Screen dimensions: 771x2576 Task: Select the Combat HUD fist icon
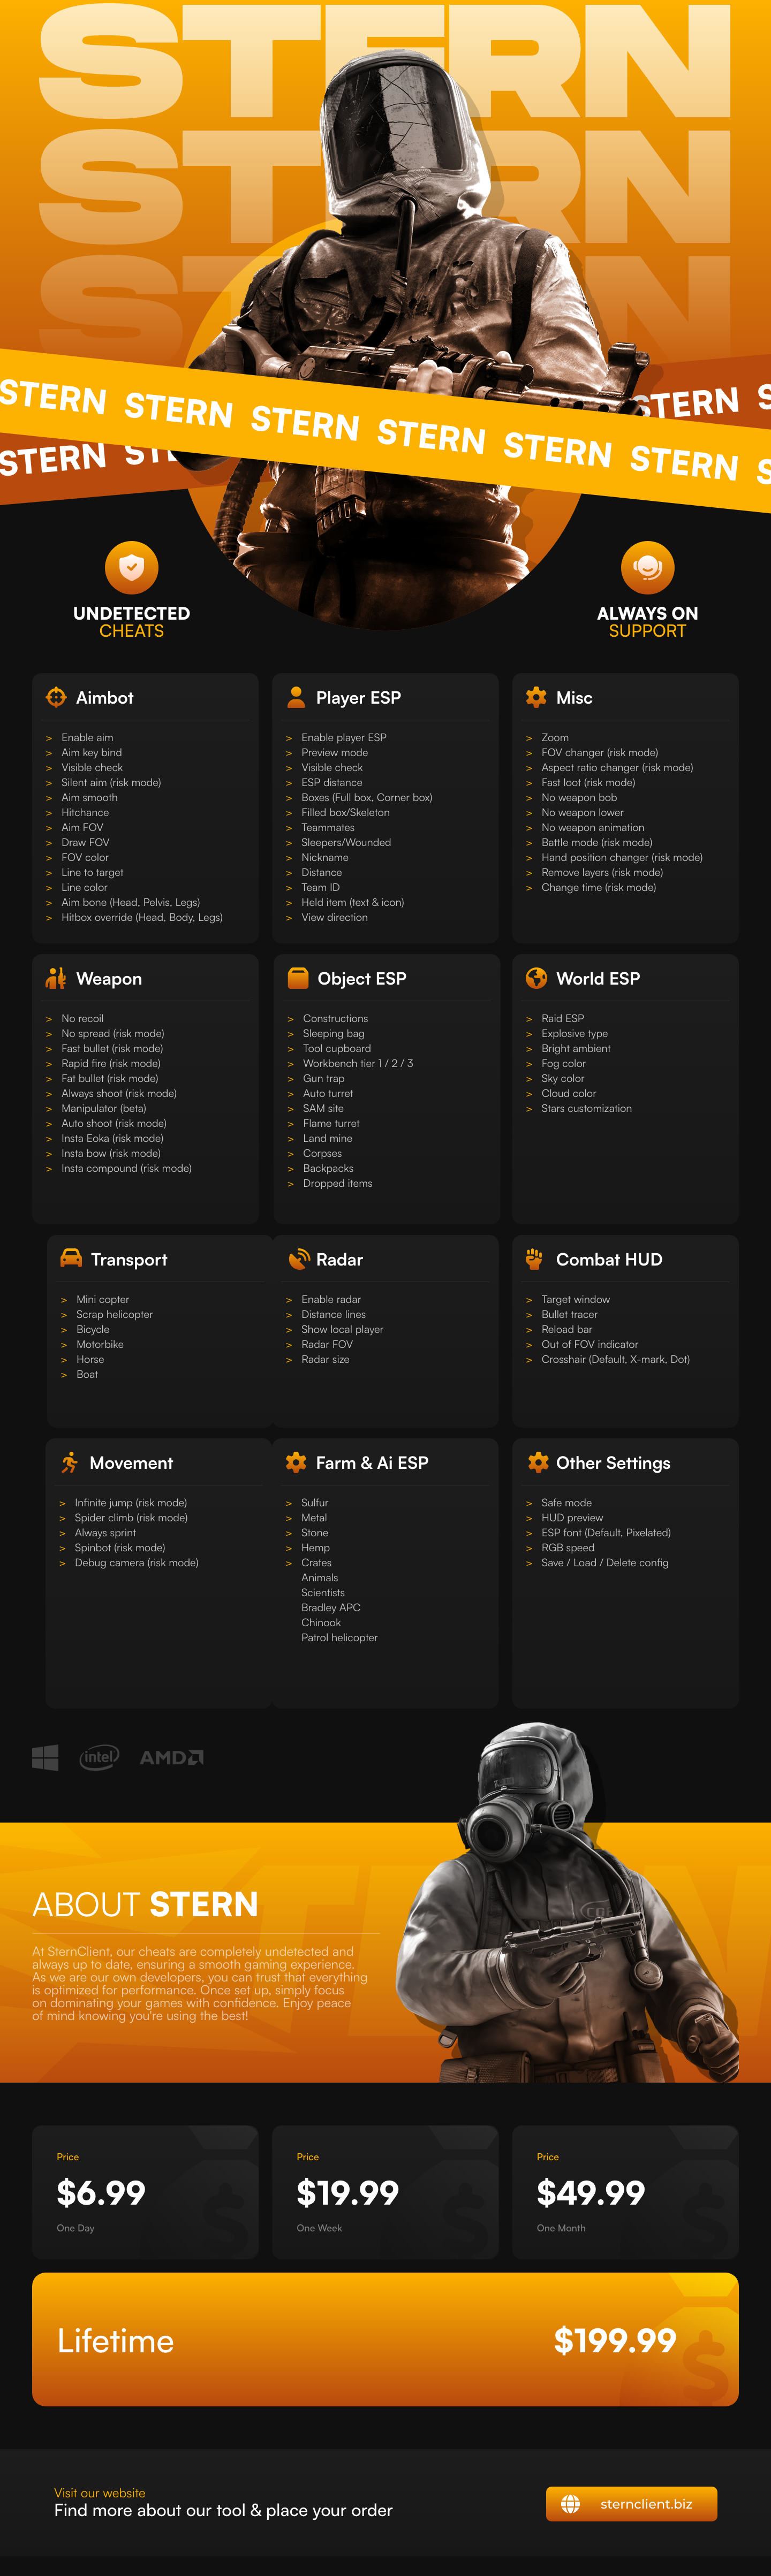pyautogui.click(x=535, y=1259)
